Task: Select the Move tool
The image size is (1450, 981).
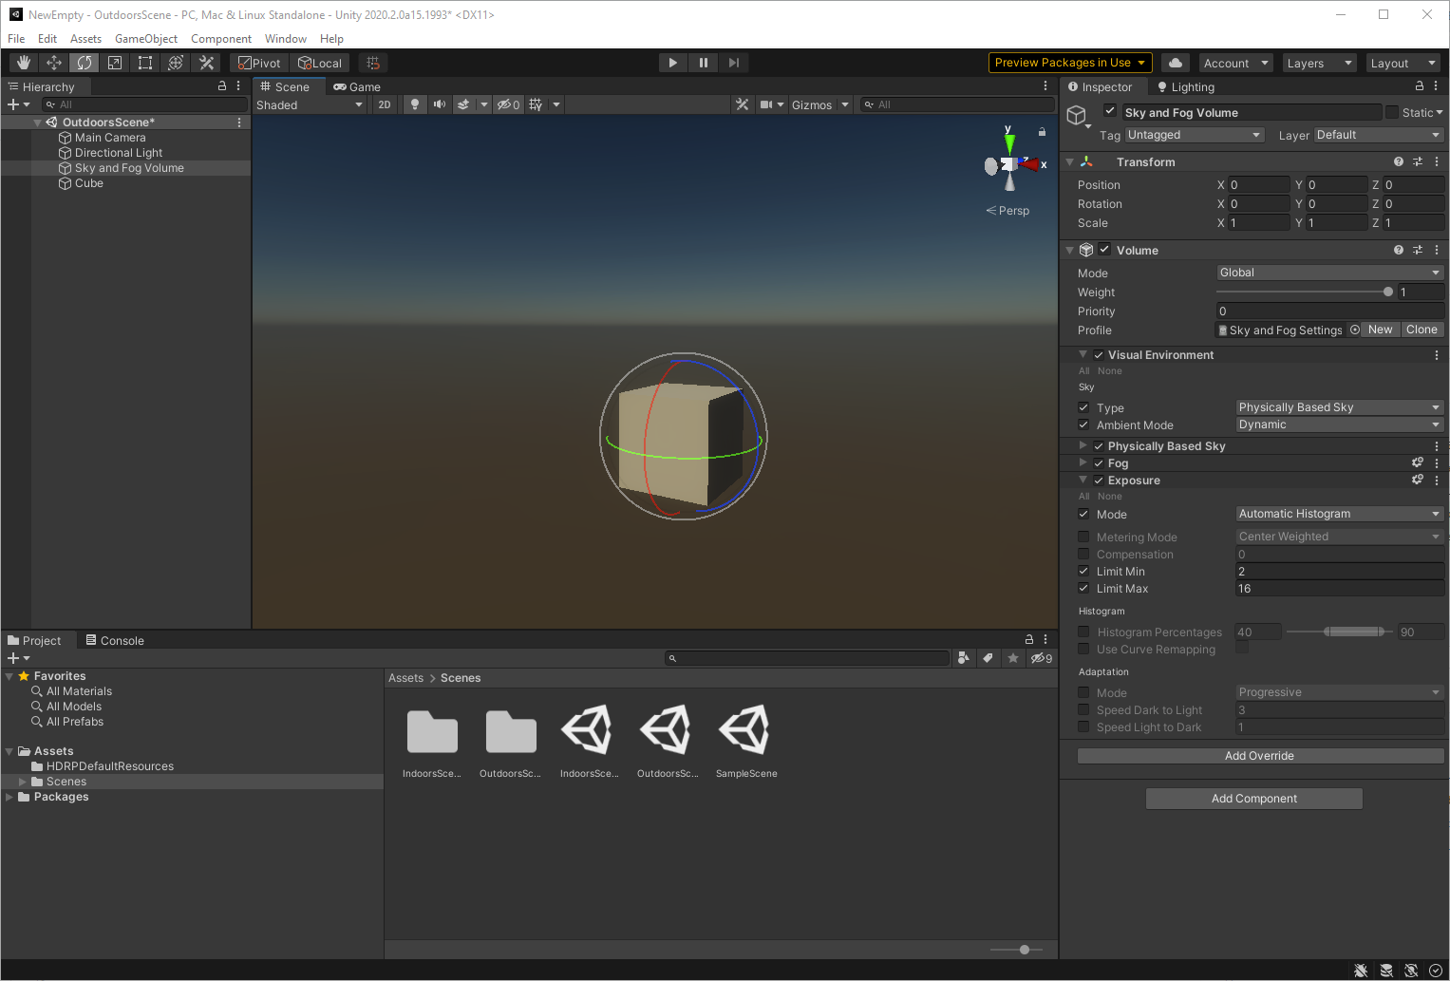Action: point(54,63)
